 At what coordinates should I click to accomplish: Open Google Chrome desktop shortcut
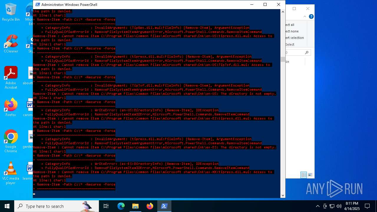point(11,141)
